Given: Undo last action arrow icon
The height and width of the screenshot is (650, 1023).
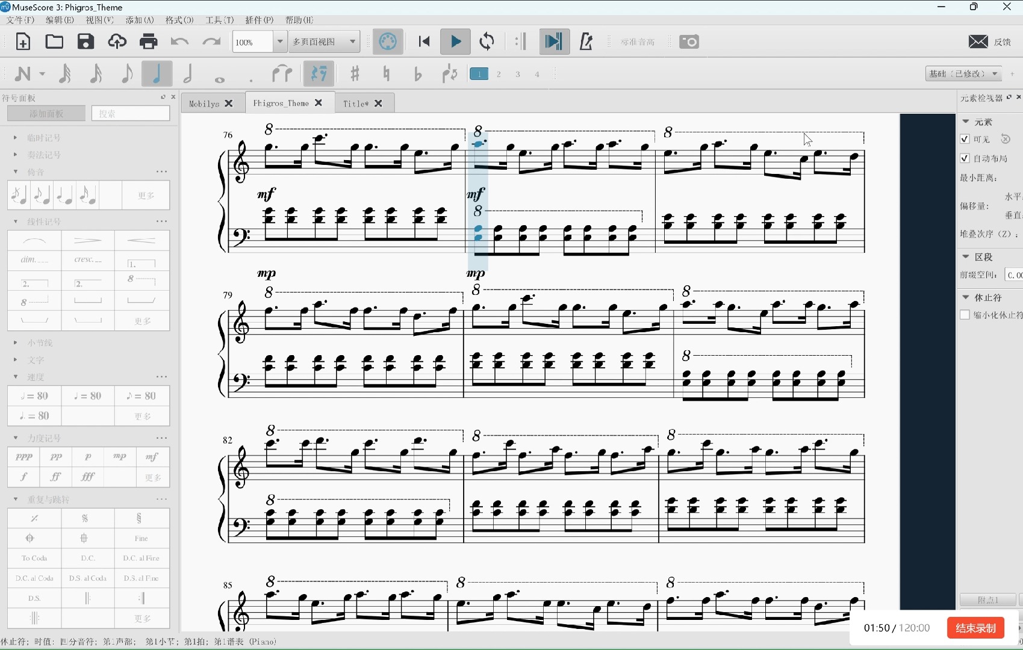Looking at the screenshot, I should click(x=179, y=42).
